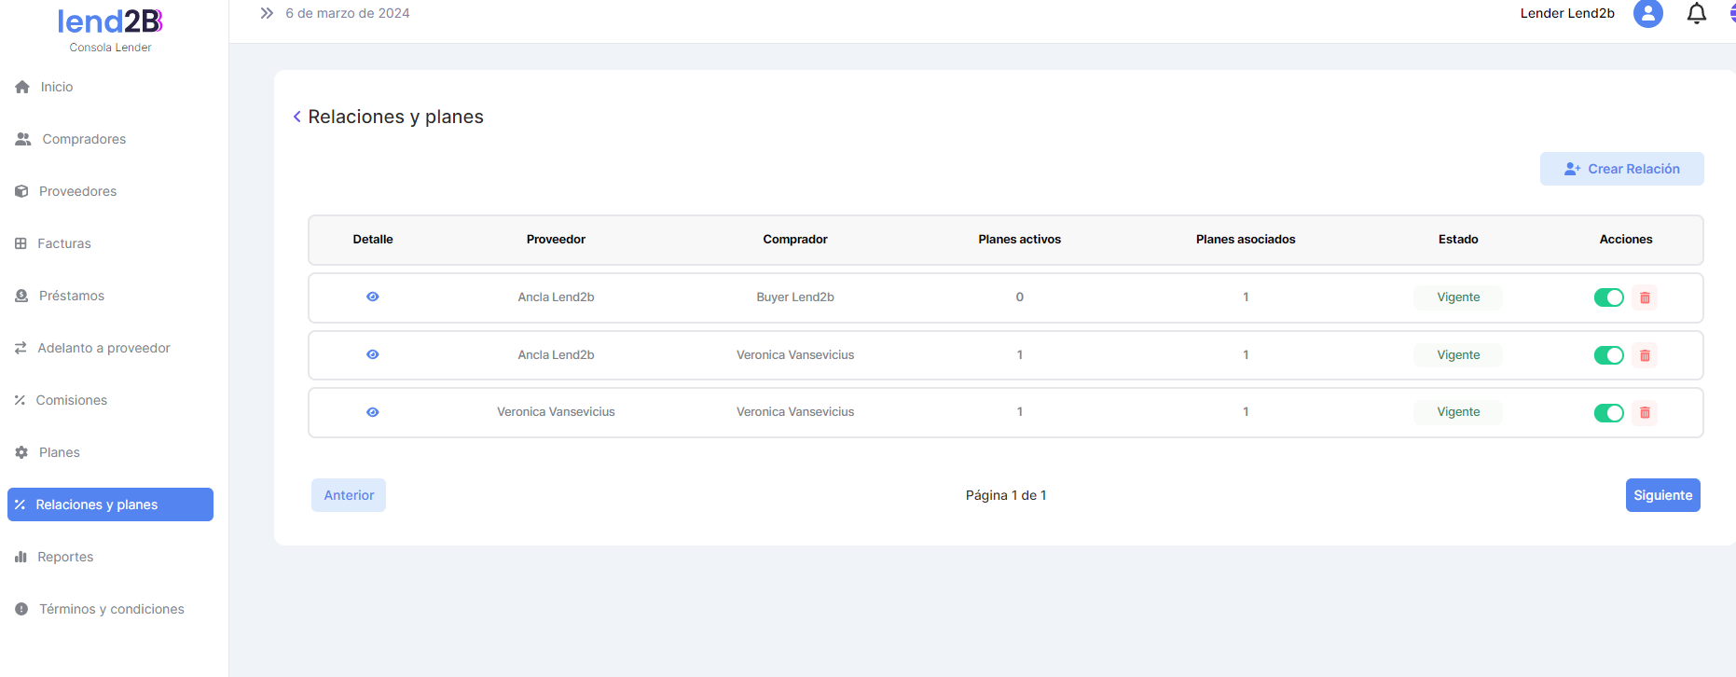Switch off toggle in the third table row
Screen dimensions: 1736x677
[x=1608, y=413]
